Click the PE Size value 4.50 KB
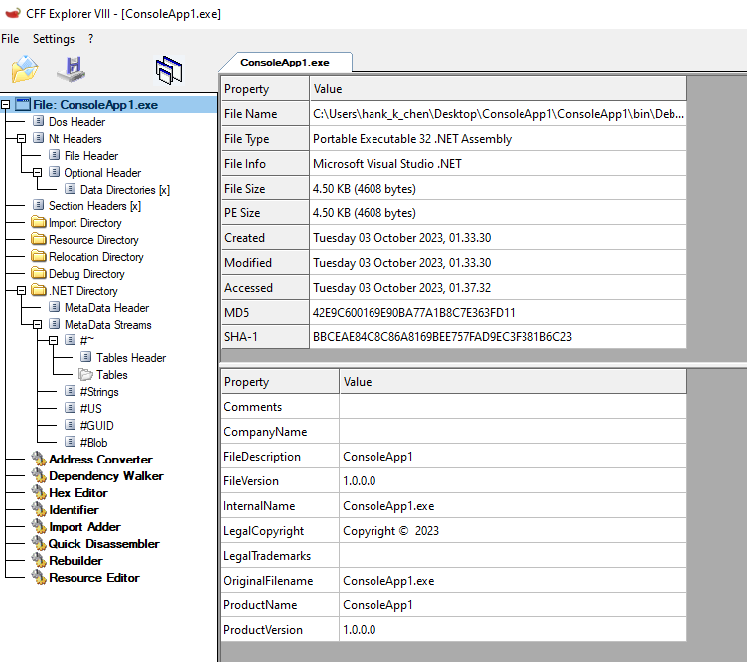The height and width of the screenshot is (662, 747). click(x=365, y=213)
